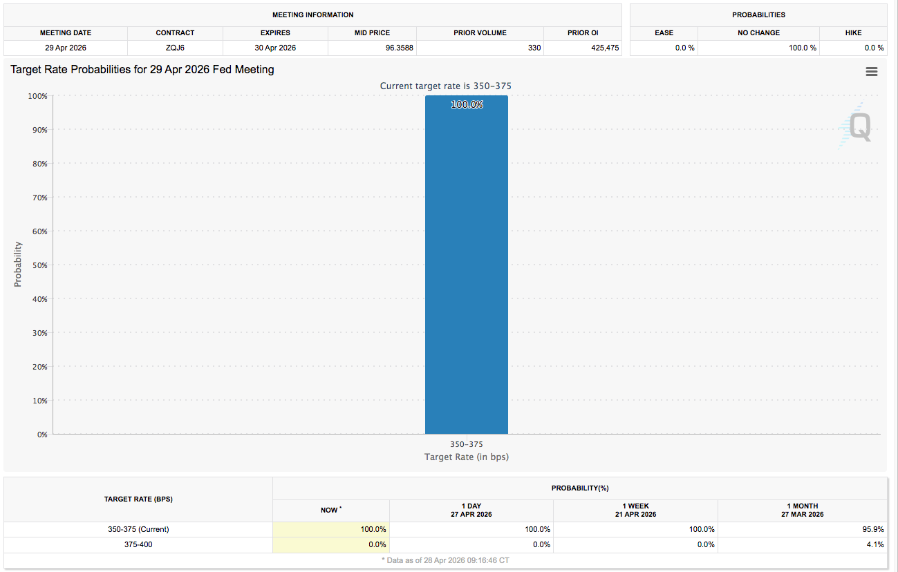Click the EASE probability header
The image size is (898, 572).
pyautogui.click(x=664, y=33)
